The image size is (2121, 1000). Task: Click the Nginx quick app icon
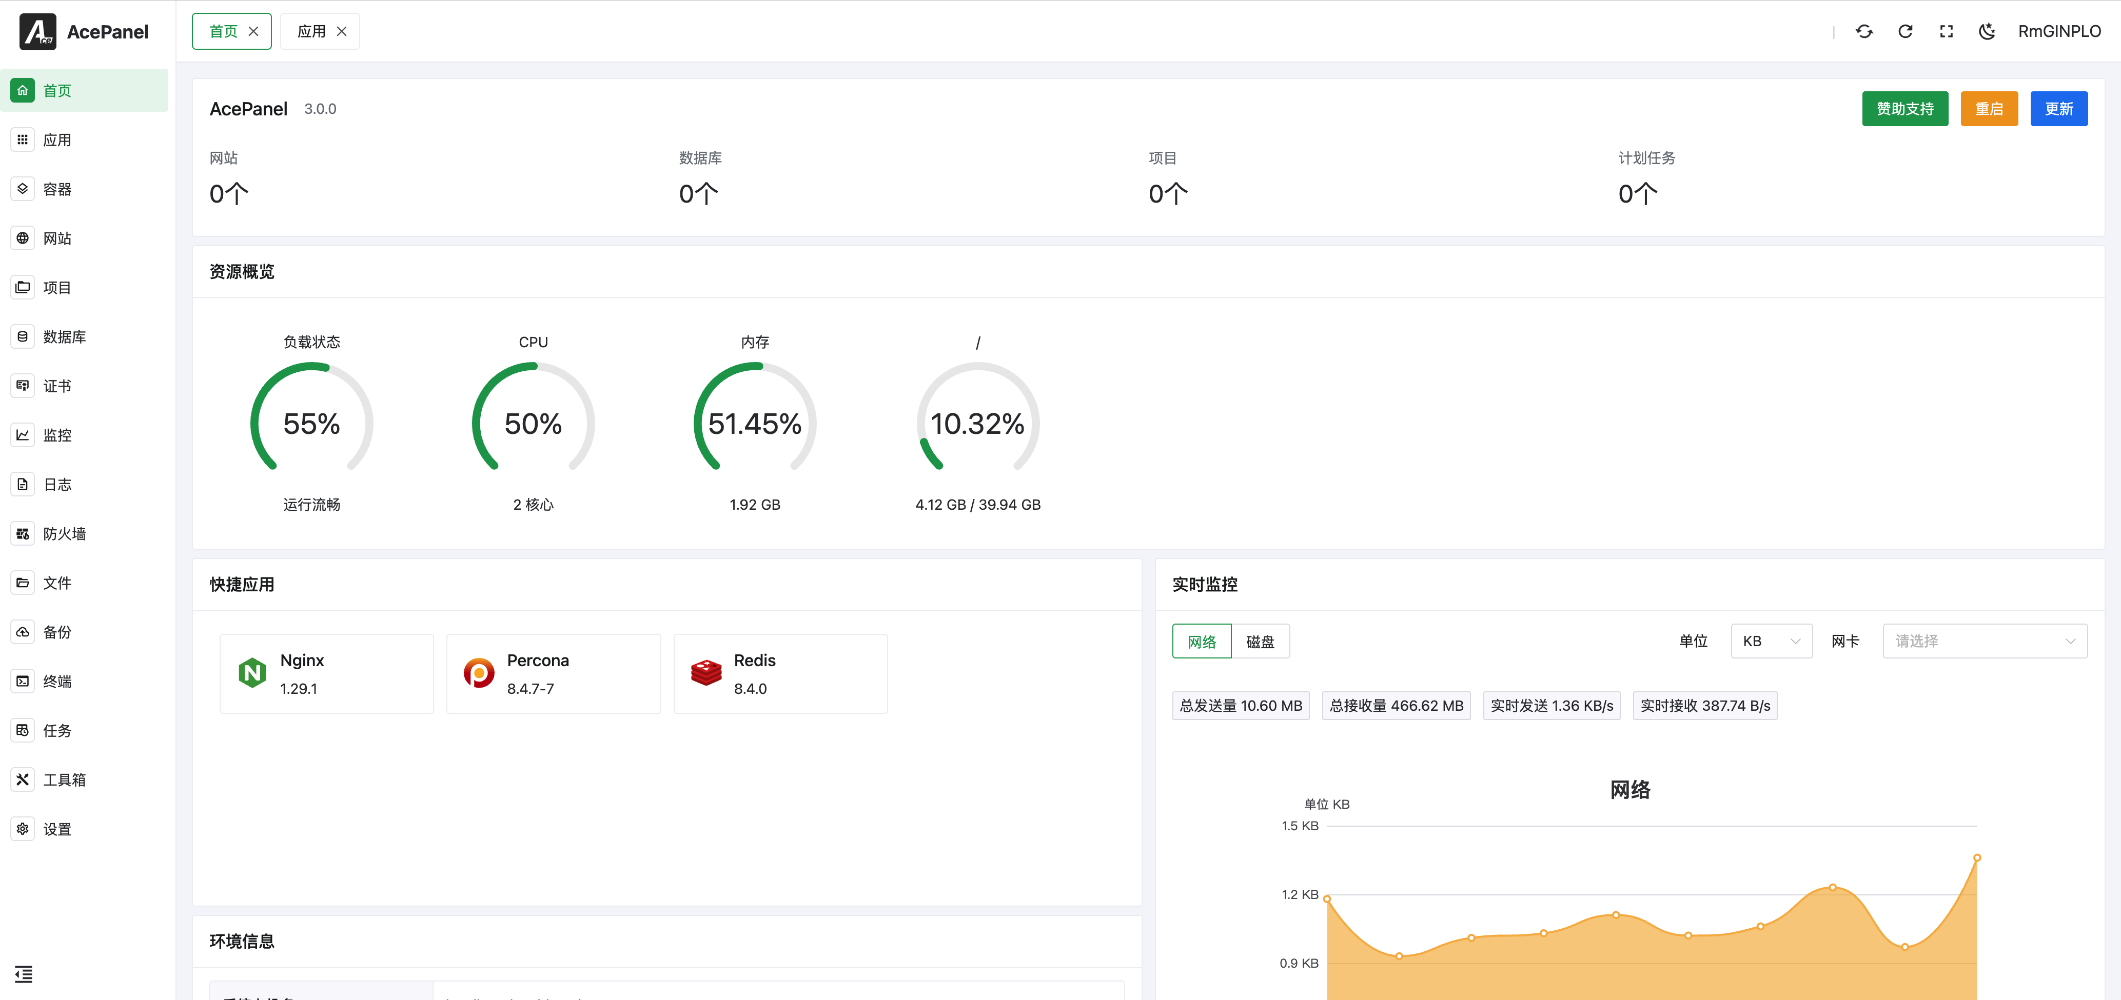252,673
